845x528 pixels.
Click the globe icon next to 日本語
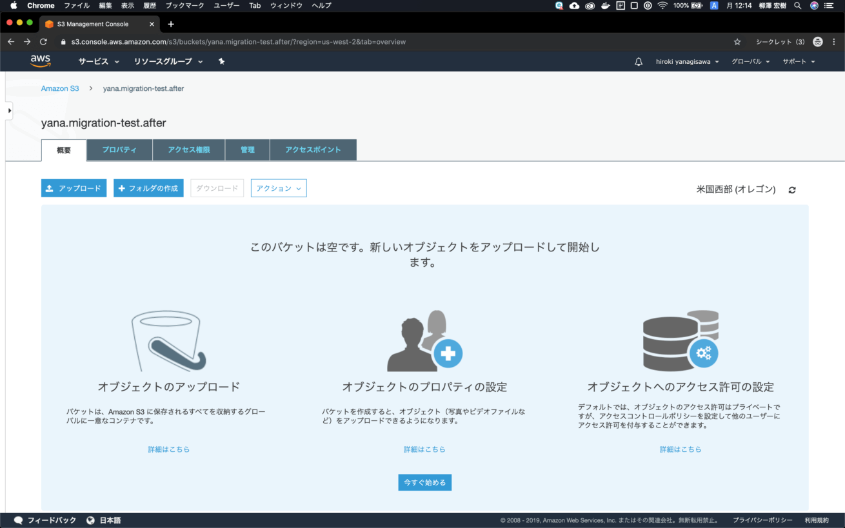[90, 520]
